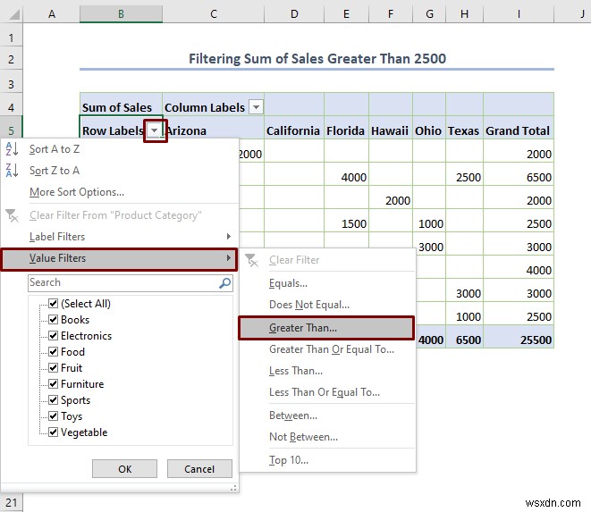
Task: Click the search magnifier icon
Action: (225, 283)
